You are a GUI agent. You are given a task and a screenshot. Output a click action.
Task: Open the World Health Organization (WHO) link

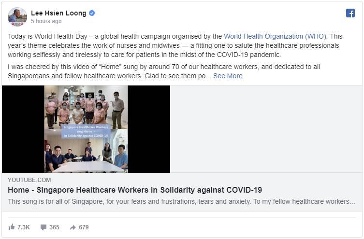275,36
